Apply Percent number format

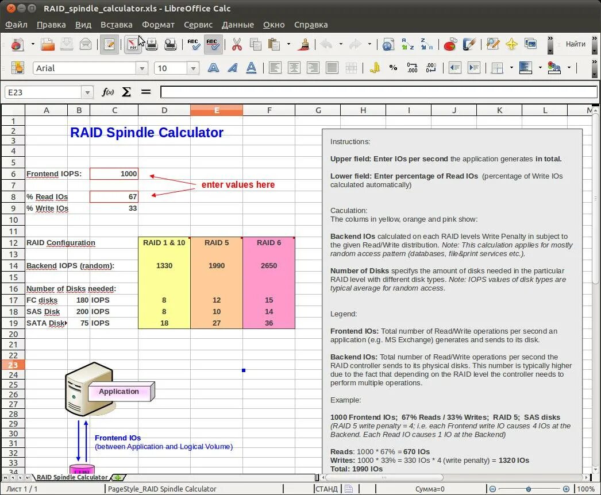tap(393, 68)
